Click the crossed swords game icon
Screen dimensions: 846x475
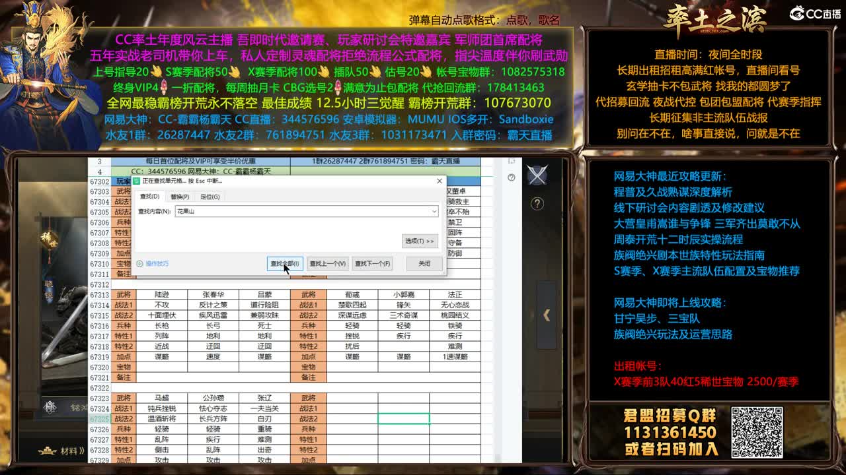pyautogui.click(x=537, y=175)
